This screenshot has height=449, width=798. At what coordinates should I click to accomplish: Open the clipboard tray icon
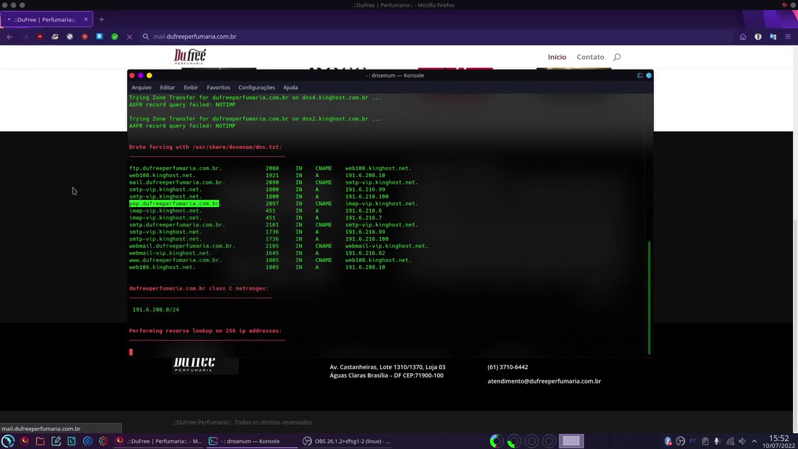click(x=705, y=442)
